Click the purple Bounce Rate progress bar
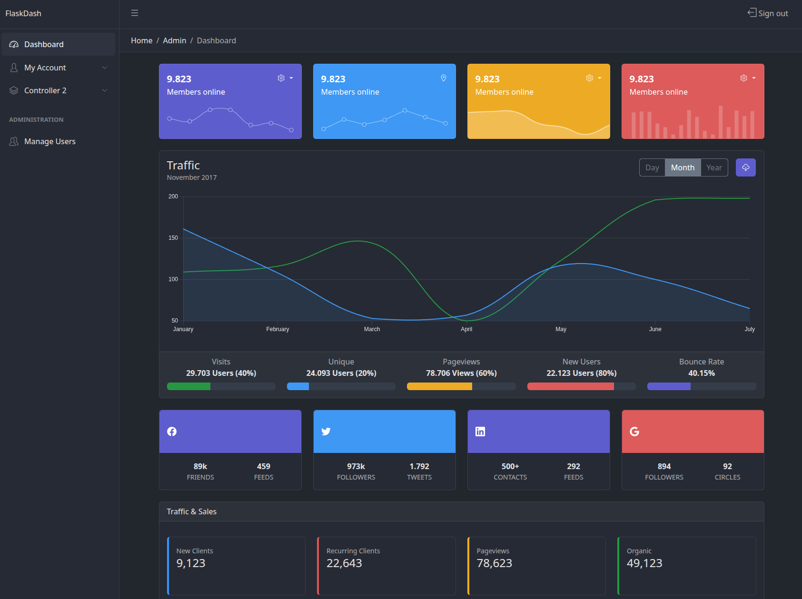 (669, 386)
